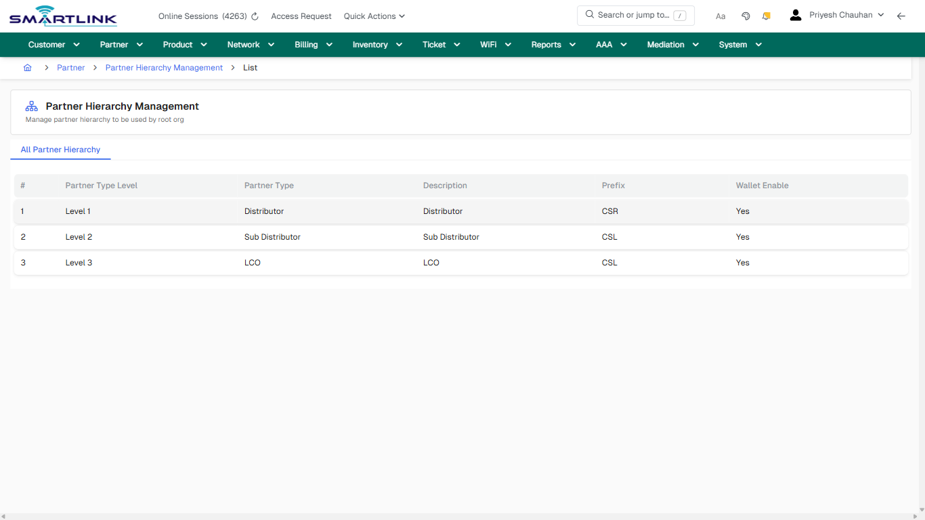Switch to the All Partner Hierarchy tab
Viewport: 925px width, 520px height.
[60, 150]
